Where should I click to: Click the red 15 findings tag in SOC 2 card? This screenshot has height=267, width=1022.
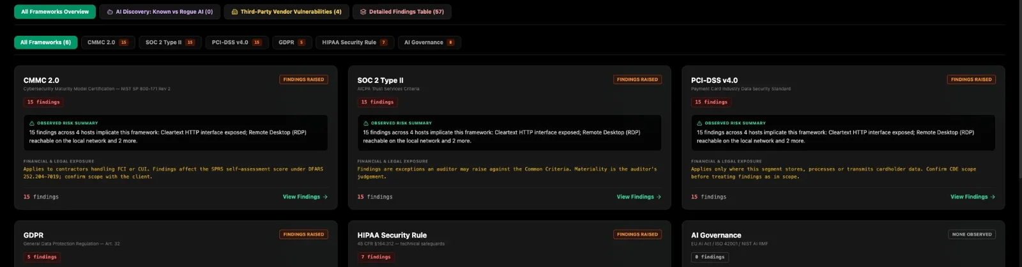[x=378, y=102]
